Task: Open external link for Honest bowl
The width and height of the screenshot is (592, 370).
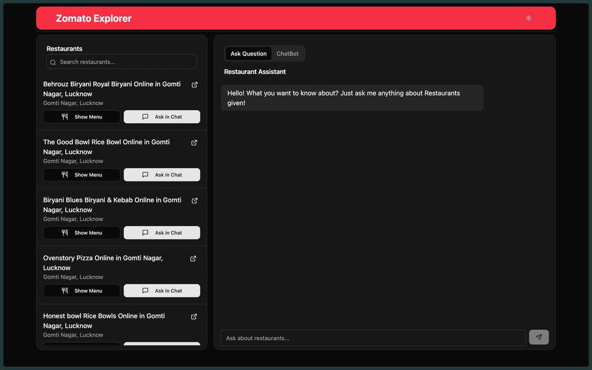Action: tap(193, 316)
